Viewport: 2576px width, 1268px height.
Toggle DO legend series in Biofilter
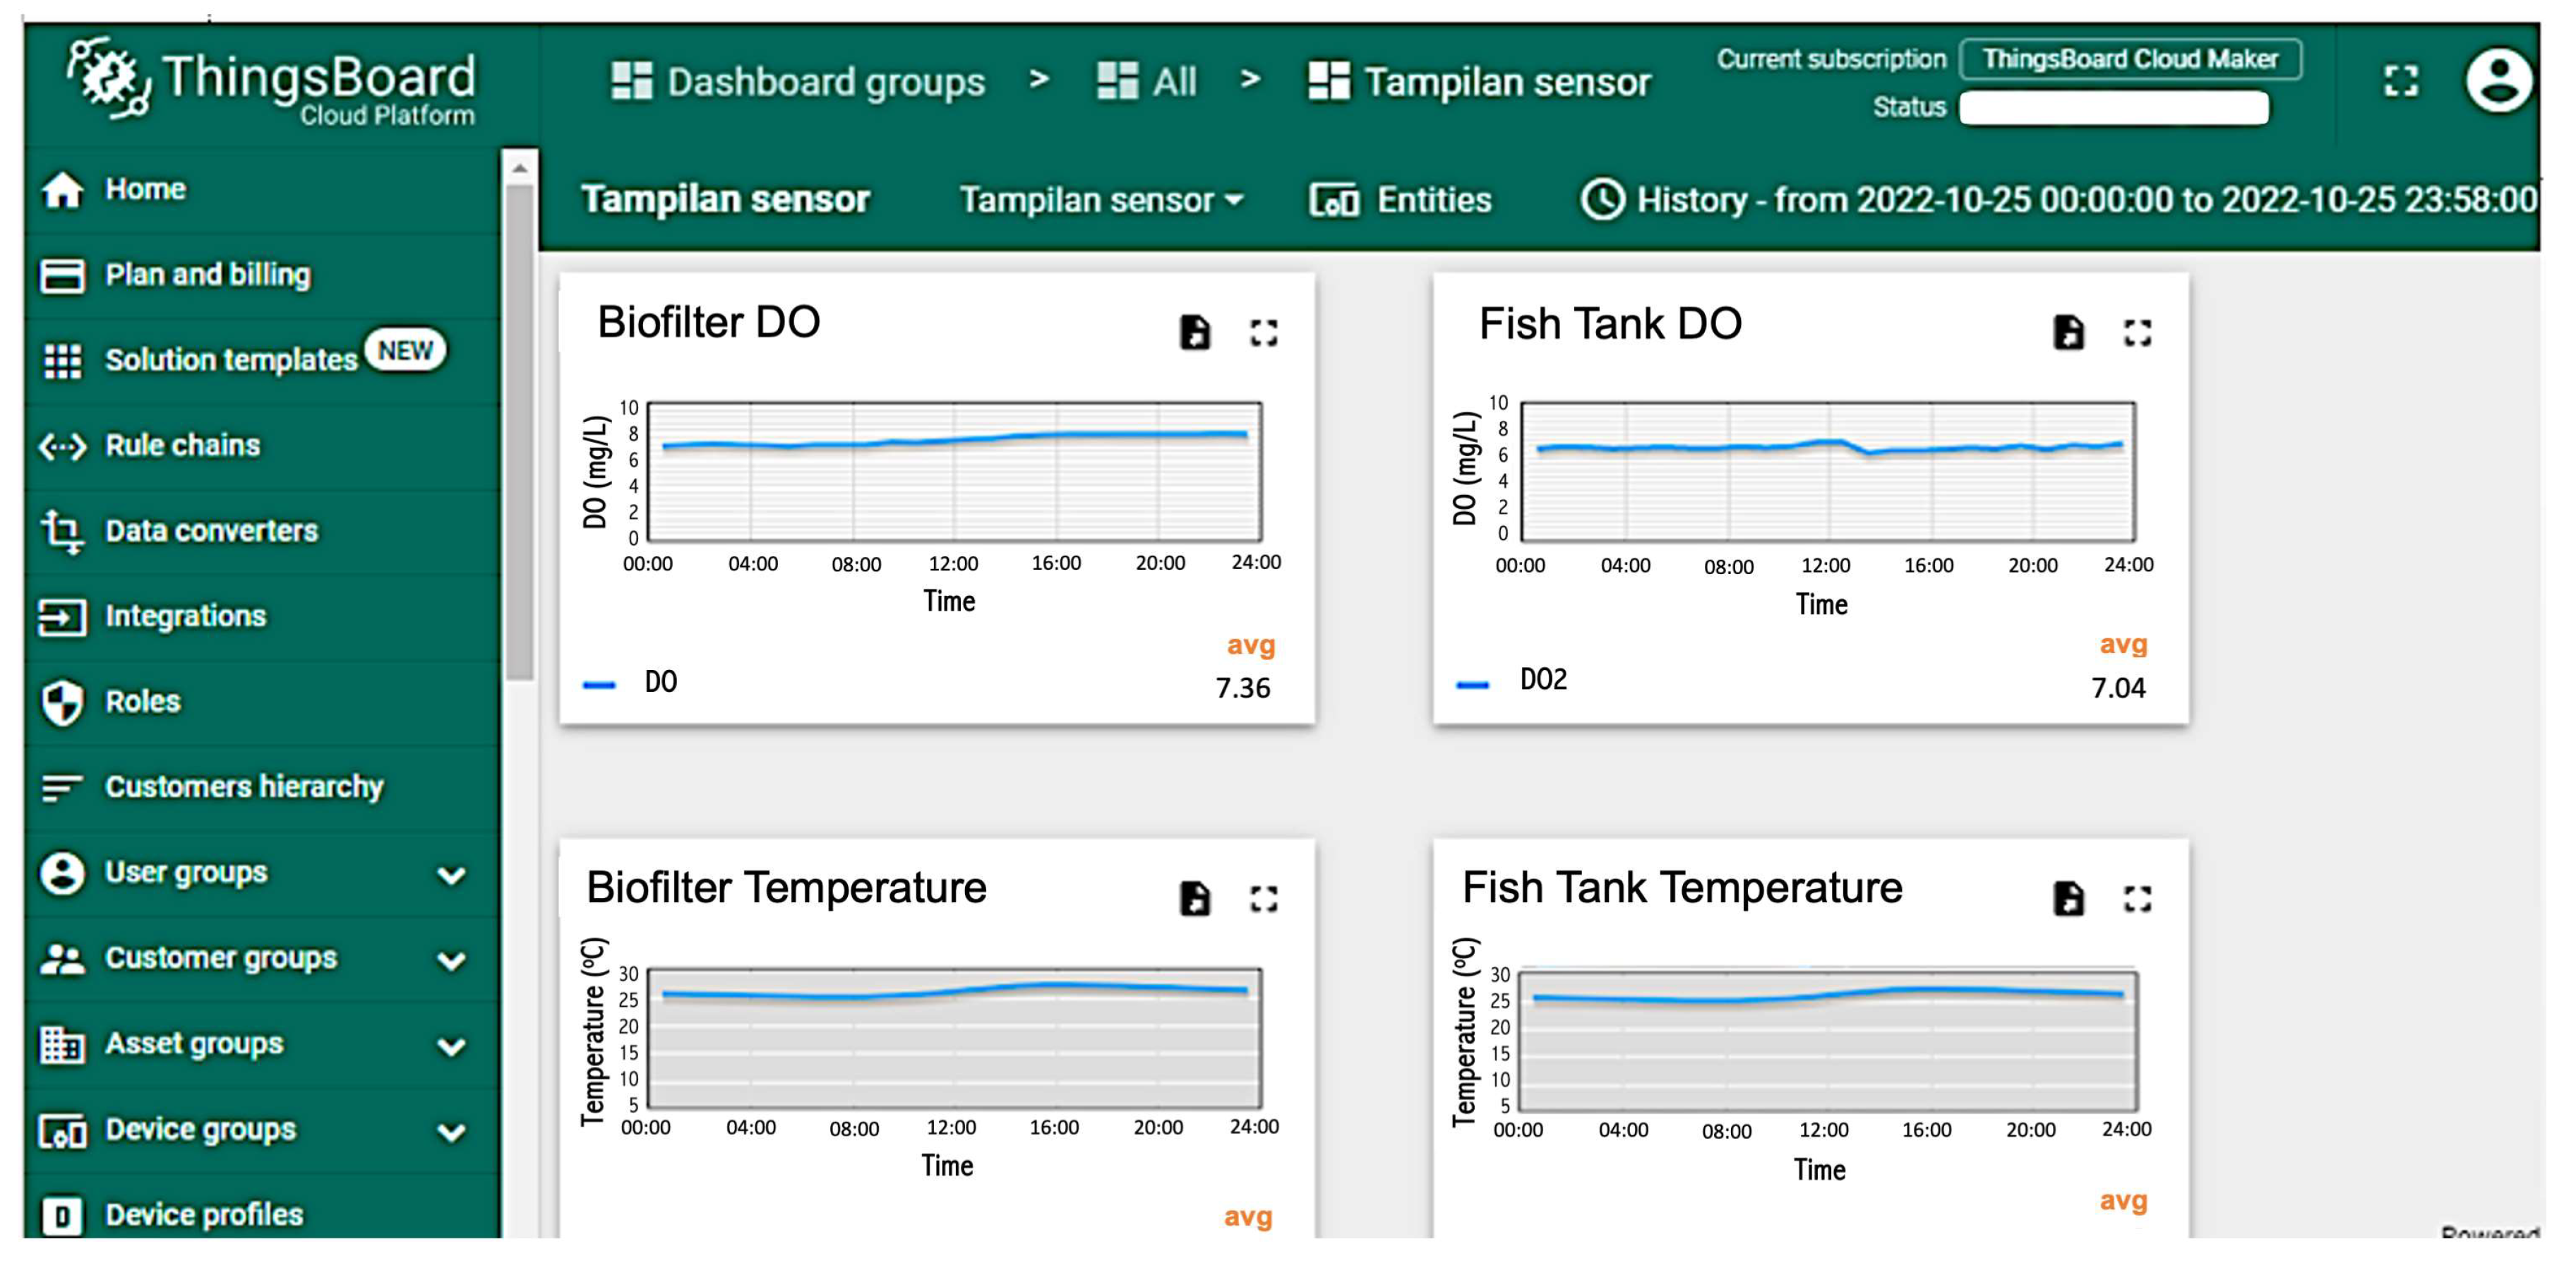(660, 683)
